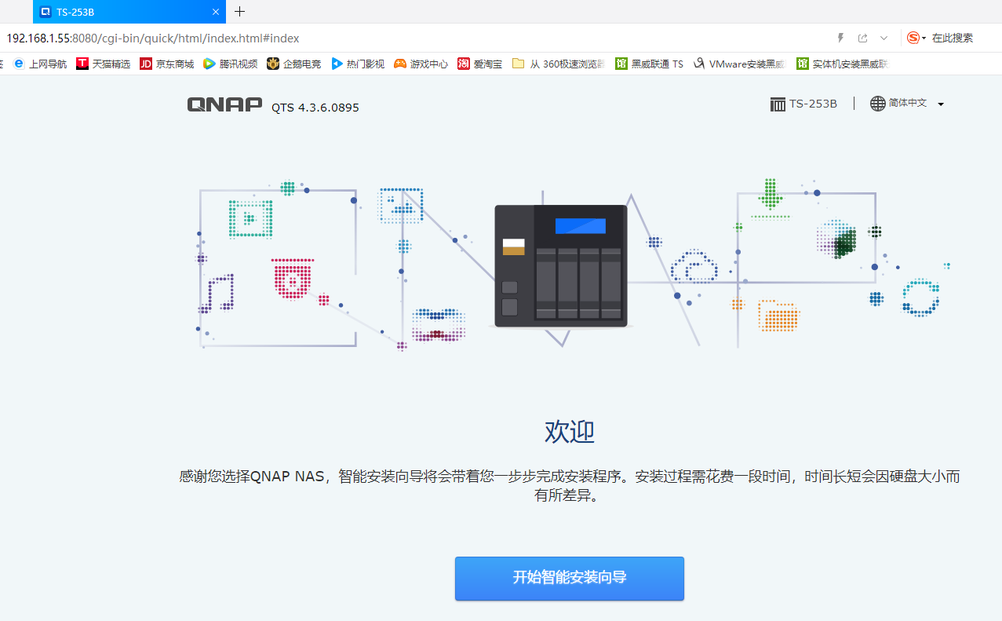Click the globe icon next to 简体中文
Image resolution: width=1002 pixels, height=621 pixels.
pos(876,103)
